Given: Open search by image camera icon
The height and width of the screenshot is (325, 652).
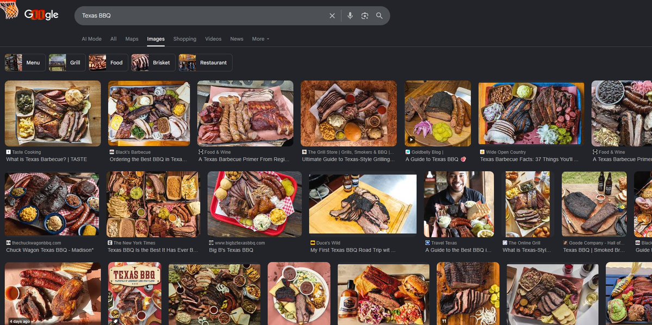Looking at the screenshot, I should [365, 16].
